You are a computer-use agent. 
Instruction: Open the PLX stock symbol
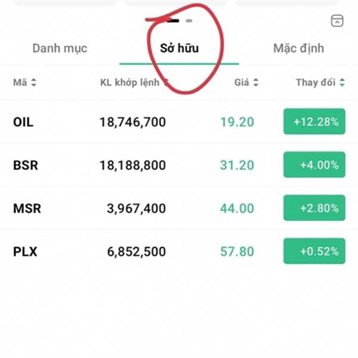point(25,252)
